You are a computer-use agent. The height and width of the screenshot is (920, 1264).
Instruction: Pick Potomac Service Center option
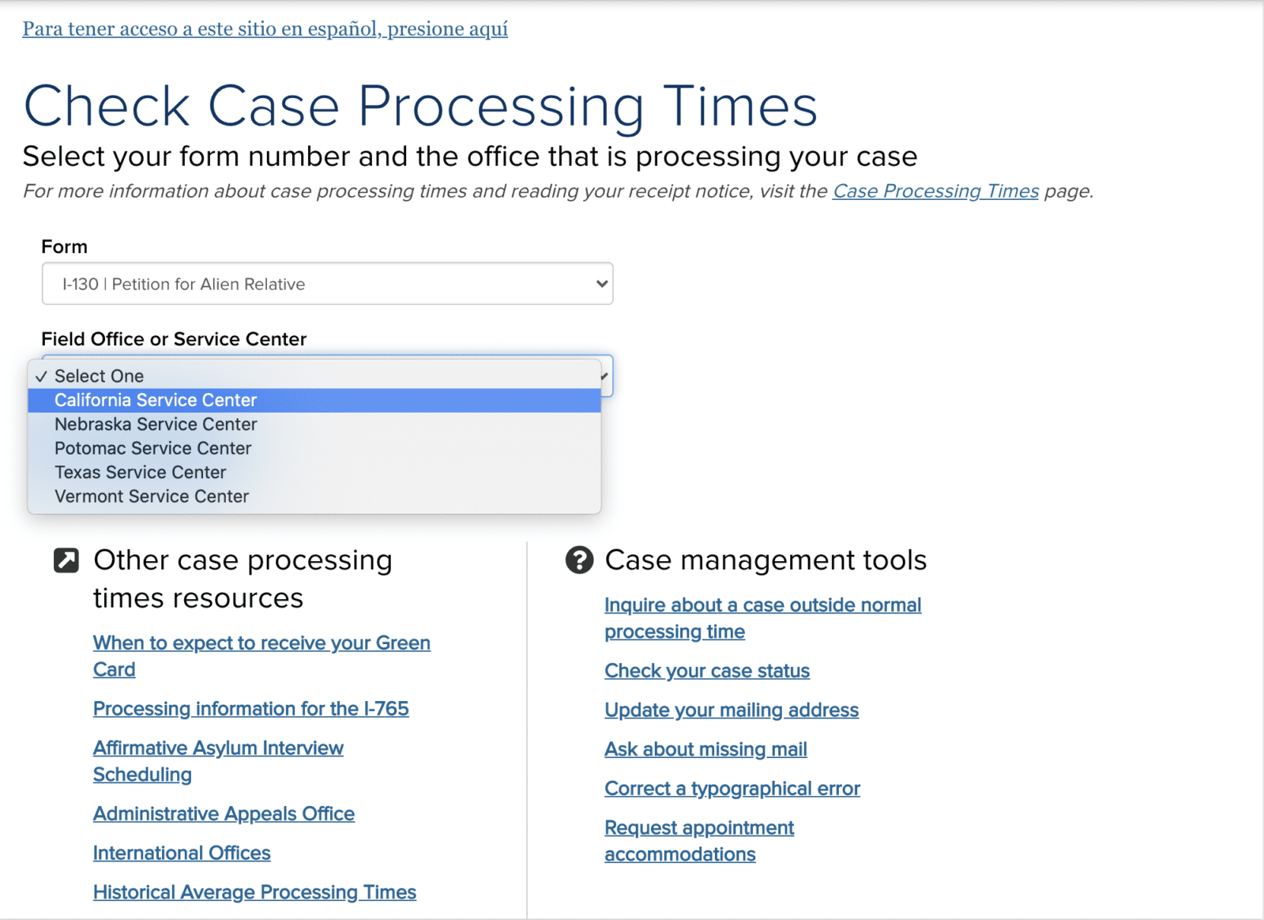point(314,448)
